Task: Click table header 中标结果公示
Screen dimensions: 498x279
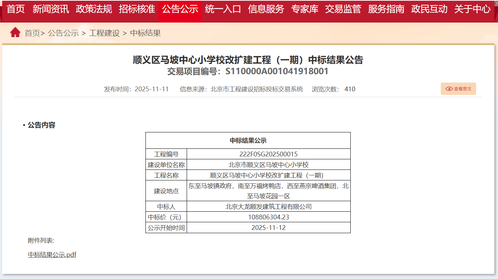Action: pos(248,140)
